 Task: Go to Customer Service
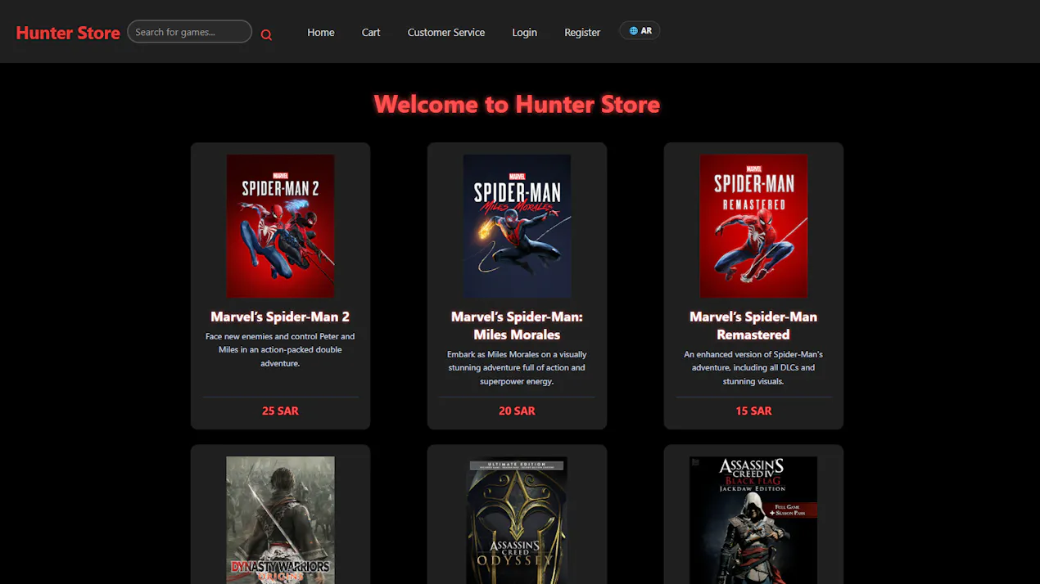(x=446, y=33)
